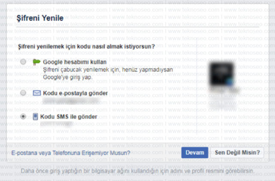This screenshot has width=275, height=181.
Task: Click the mobile phone SMS icon
Action: pos(35,116)
